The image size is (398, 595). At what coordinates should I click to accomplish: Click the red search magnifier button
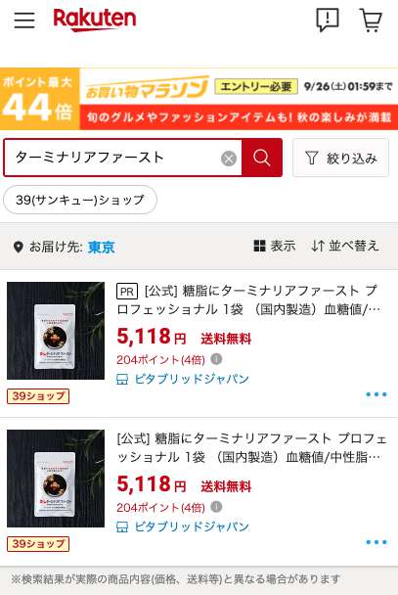(x=261, y=158)
